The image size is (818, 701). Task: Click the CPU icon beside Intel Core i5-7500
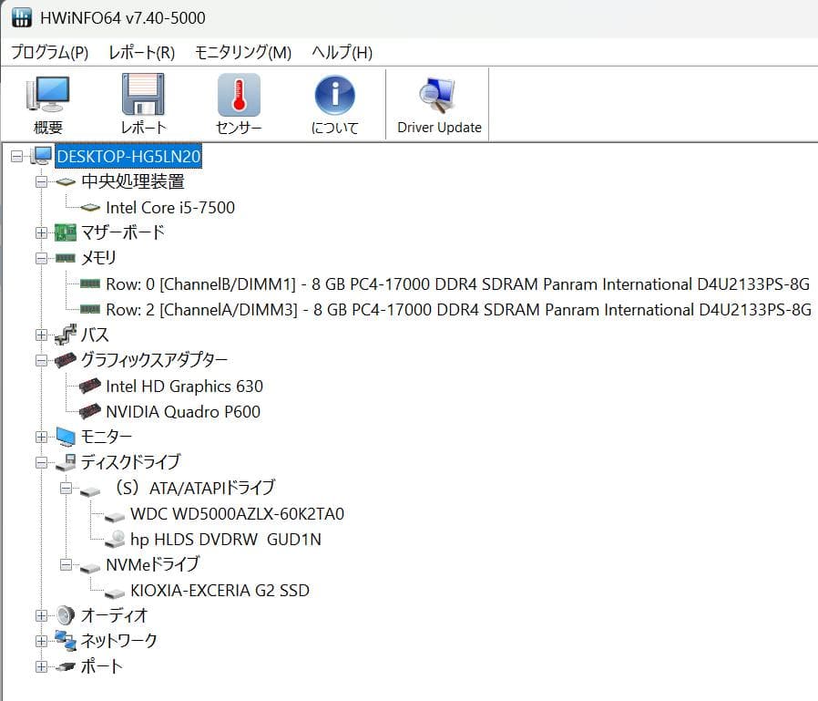[x=89, y=207]
